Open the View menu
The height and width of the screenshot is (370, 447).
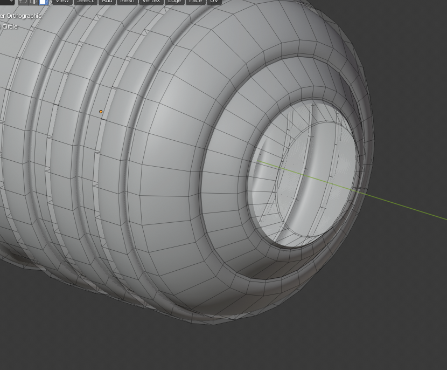tap(62, 2)
